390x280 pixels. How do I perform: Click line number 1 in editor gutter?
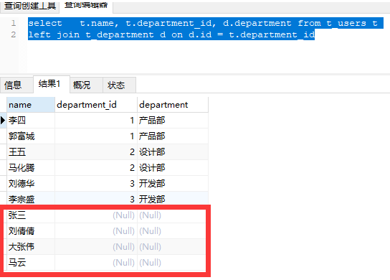tap(14, 23)
